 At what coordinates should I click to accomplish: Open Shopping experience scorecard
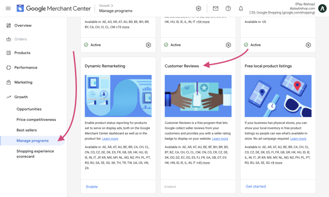tap(35, 154)
